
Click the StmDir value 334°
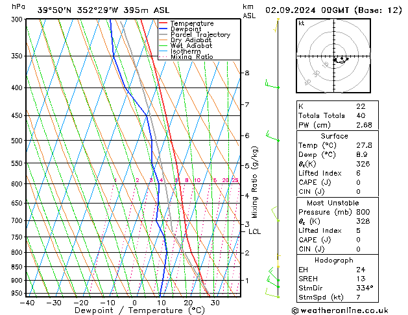(x=365, y=288)
